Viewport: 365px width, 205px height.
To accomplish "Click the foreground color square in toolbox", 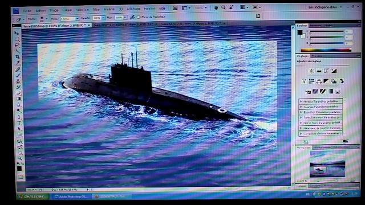I will 19,169.
